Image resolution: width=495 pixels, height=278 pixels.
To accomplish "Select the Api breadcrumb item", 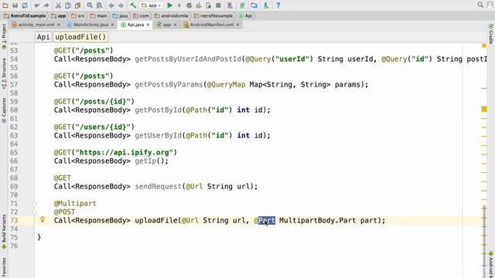I will 246,15.
